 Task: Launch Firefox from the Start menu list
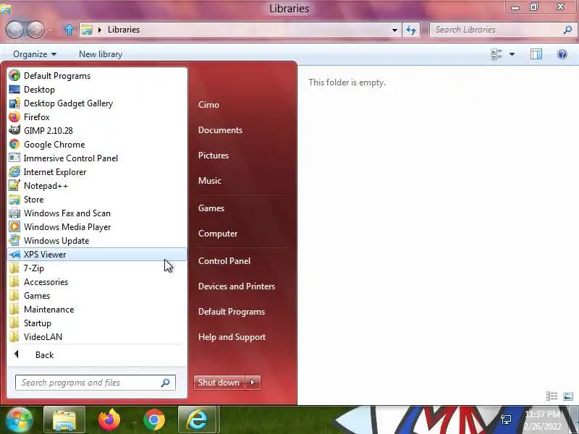pos(97,117)
